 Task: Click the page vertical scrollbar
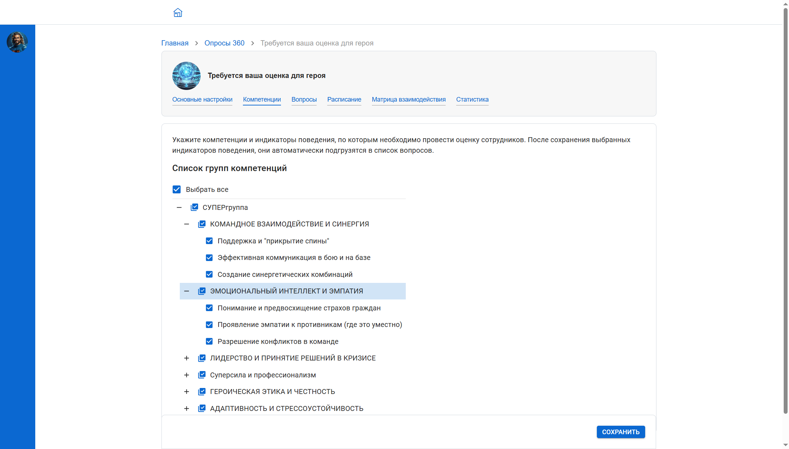[x=785, y=212]
